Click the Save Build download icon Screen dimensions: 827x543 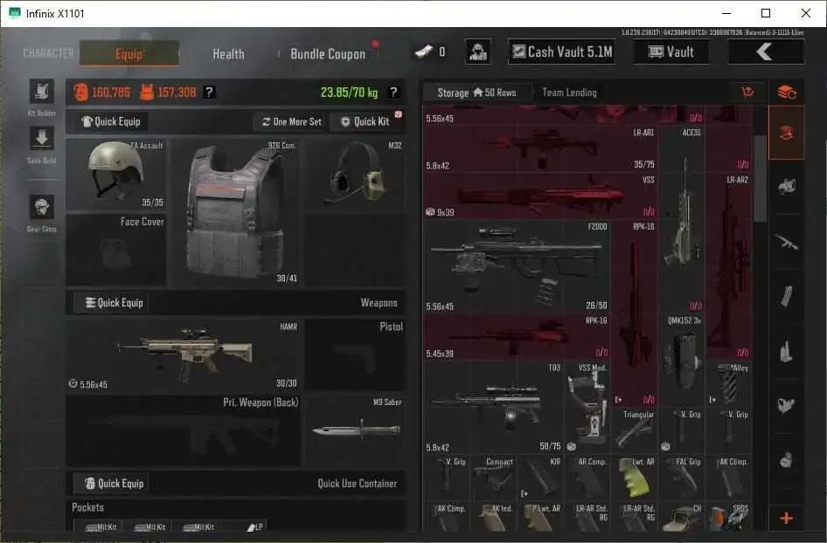point(42,139)
